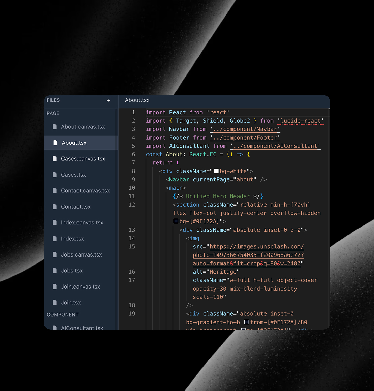Image resolution: width=374 pixels, height=391 pixels.
Task: Click the Contact.tsx file icon
Action: pos(55,207)
